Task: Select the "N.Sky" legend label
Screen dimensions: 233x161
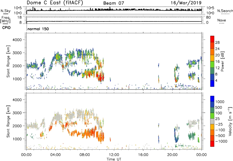Action: tap(6, 11)
